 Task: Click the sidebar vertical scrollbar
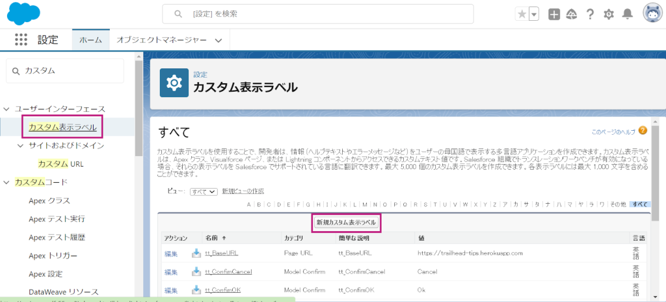139,110
